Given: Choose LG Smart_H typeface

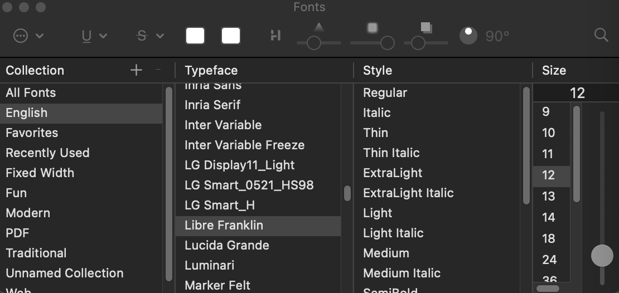Looking at the screenshot, I should point(258,206).
